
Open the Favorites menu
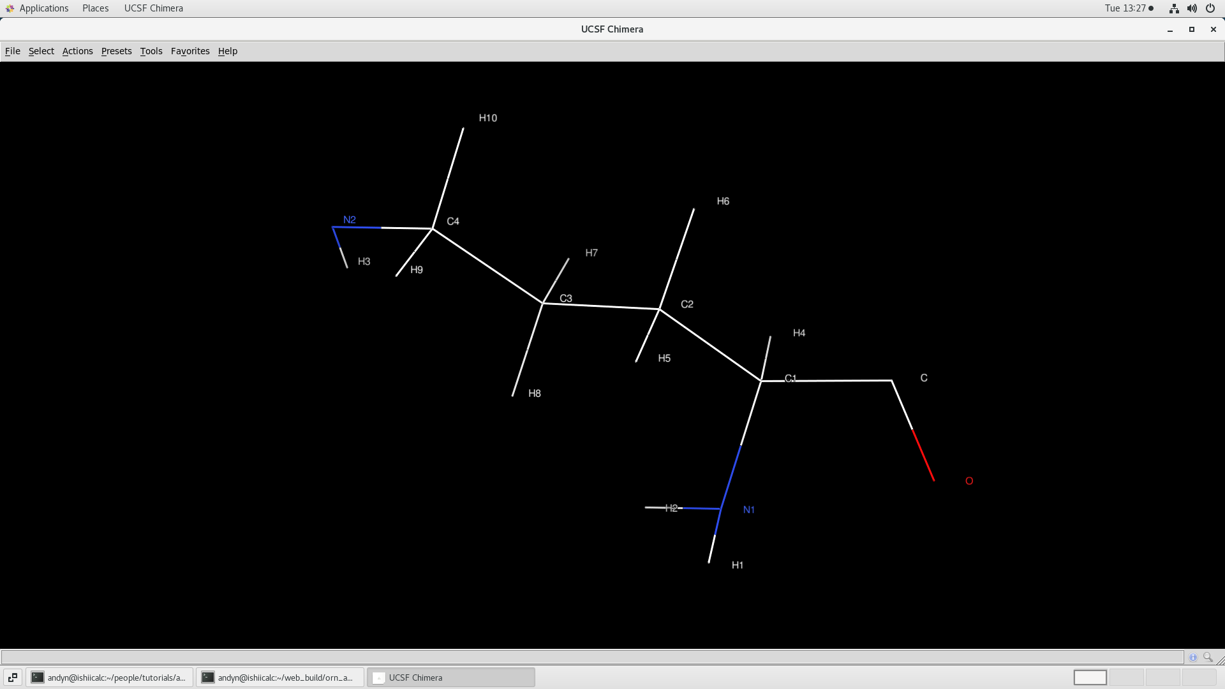pyautogui.click(x=190, y=51)
